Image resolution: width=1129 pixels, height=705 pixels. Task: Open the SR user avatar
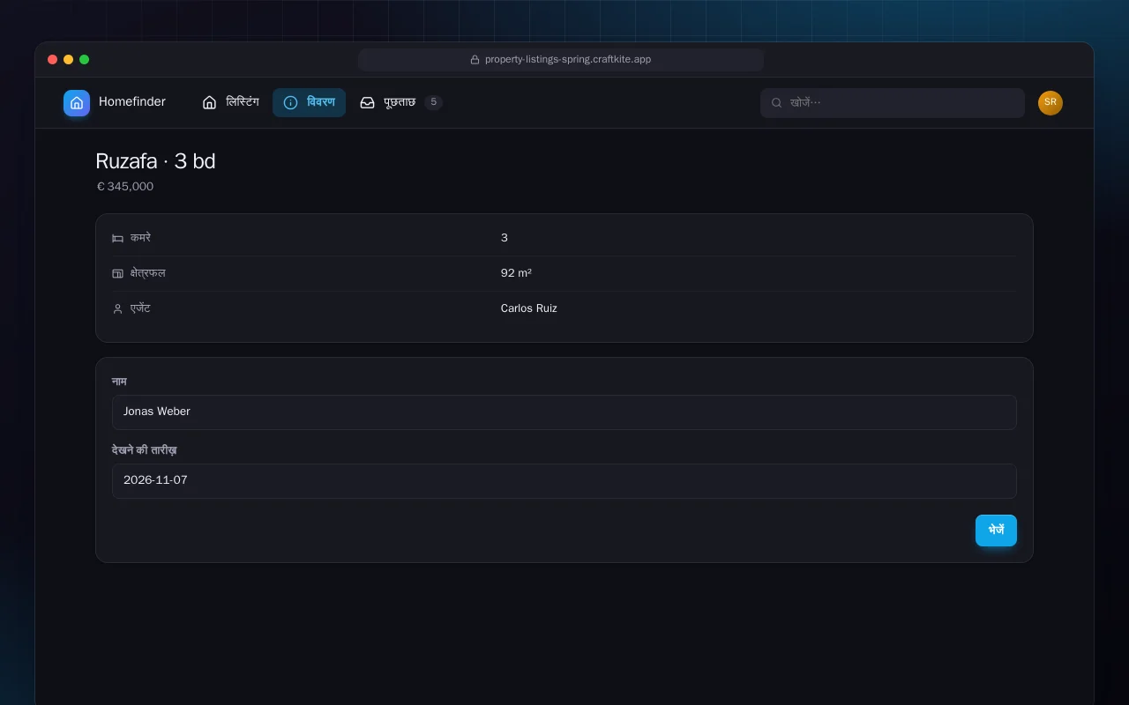point(1050,103)
